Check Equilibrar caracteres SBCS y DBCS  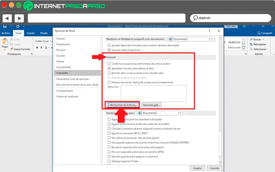[x=109, y=133]
